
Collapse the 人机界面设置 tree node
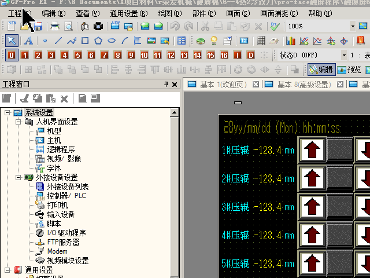(x=18, y=122)
